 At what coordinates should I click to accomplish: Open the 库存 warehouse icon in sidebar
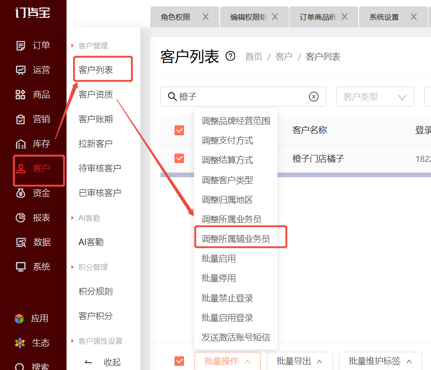pos(21,144)
